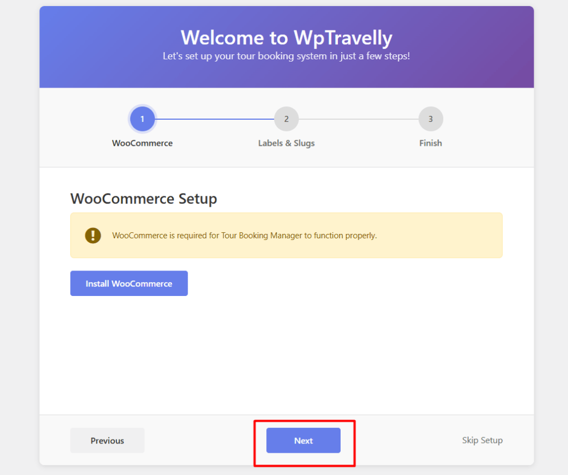Jump to the Finish step label
Viewport: 568px width, 475px height.
pyautogui.click(x=431, y=143)
